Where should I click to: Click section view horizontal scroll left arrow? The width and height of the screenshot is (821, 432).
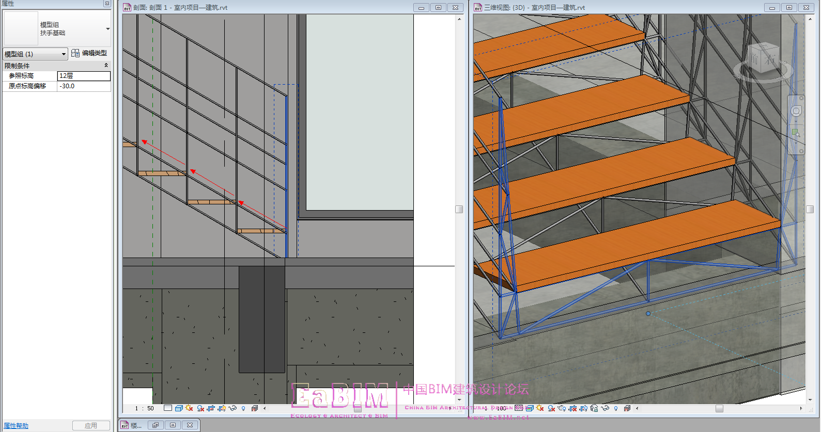tap(265, 408)
